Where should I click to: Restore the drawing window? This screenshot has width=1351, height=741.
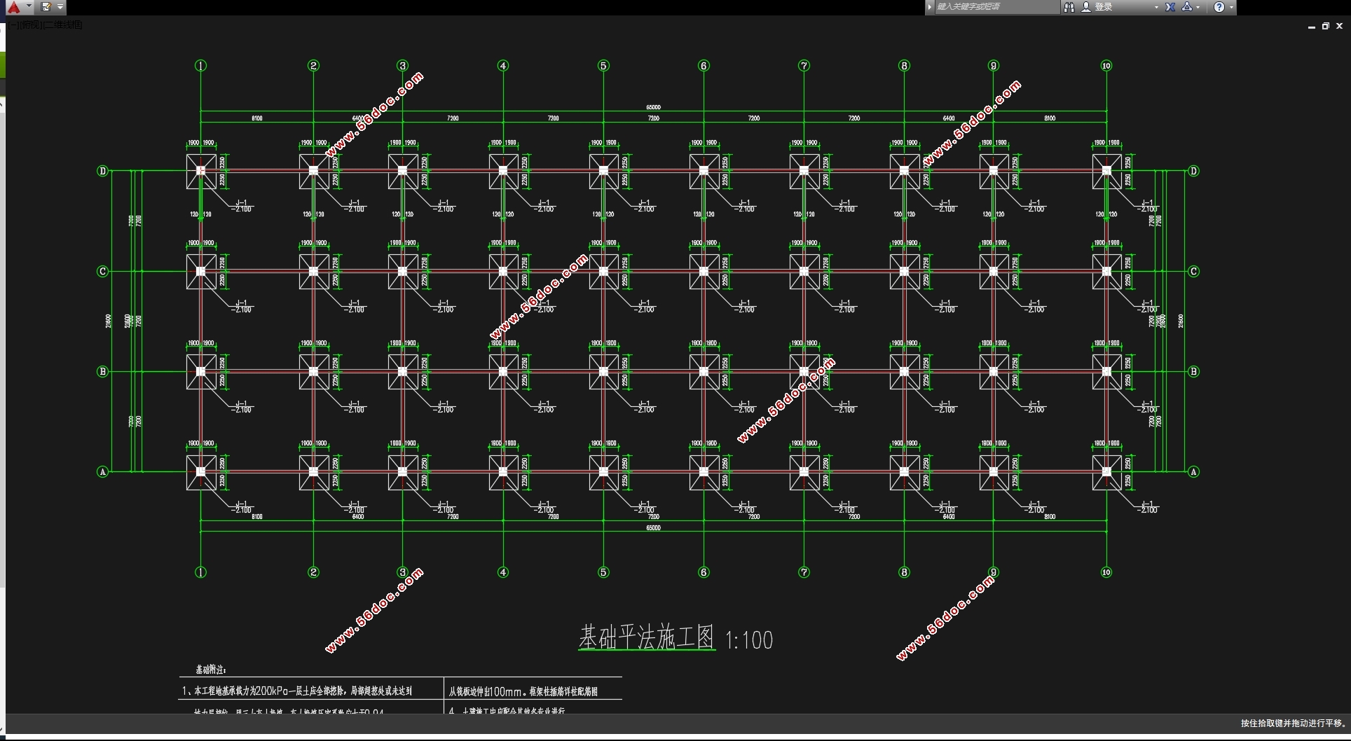(1326, 26)
